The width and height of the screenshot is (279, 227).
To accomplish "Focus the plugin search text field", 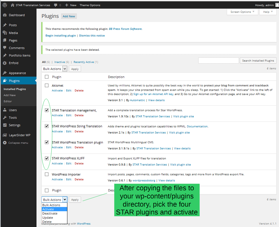I will (218, 61).
